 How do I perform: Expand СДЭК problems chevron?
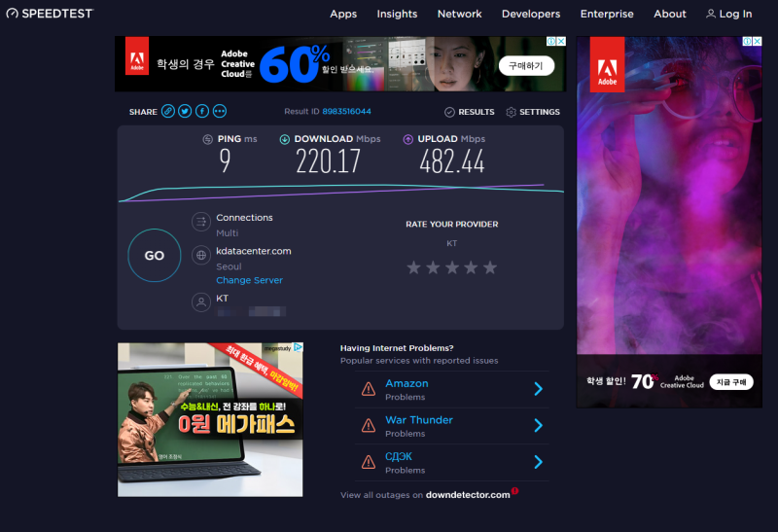[539, 462]
